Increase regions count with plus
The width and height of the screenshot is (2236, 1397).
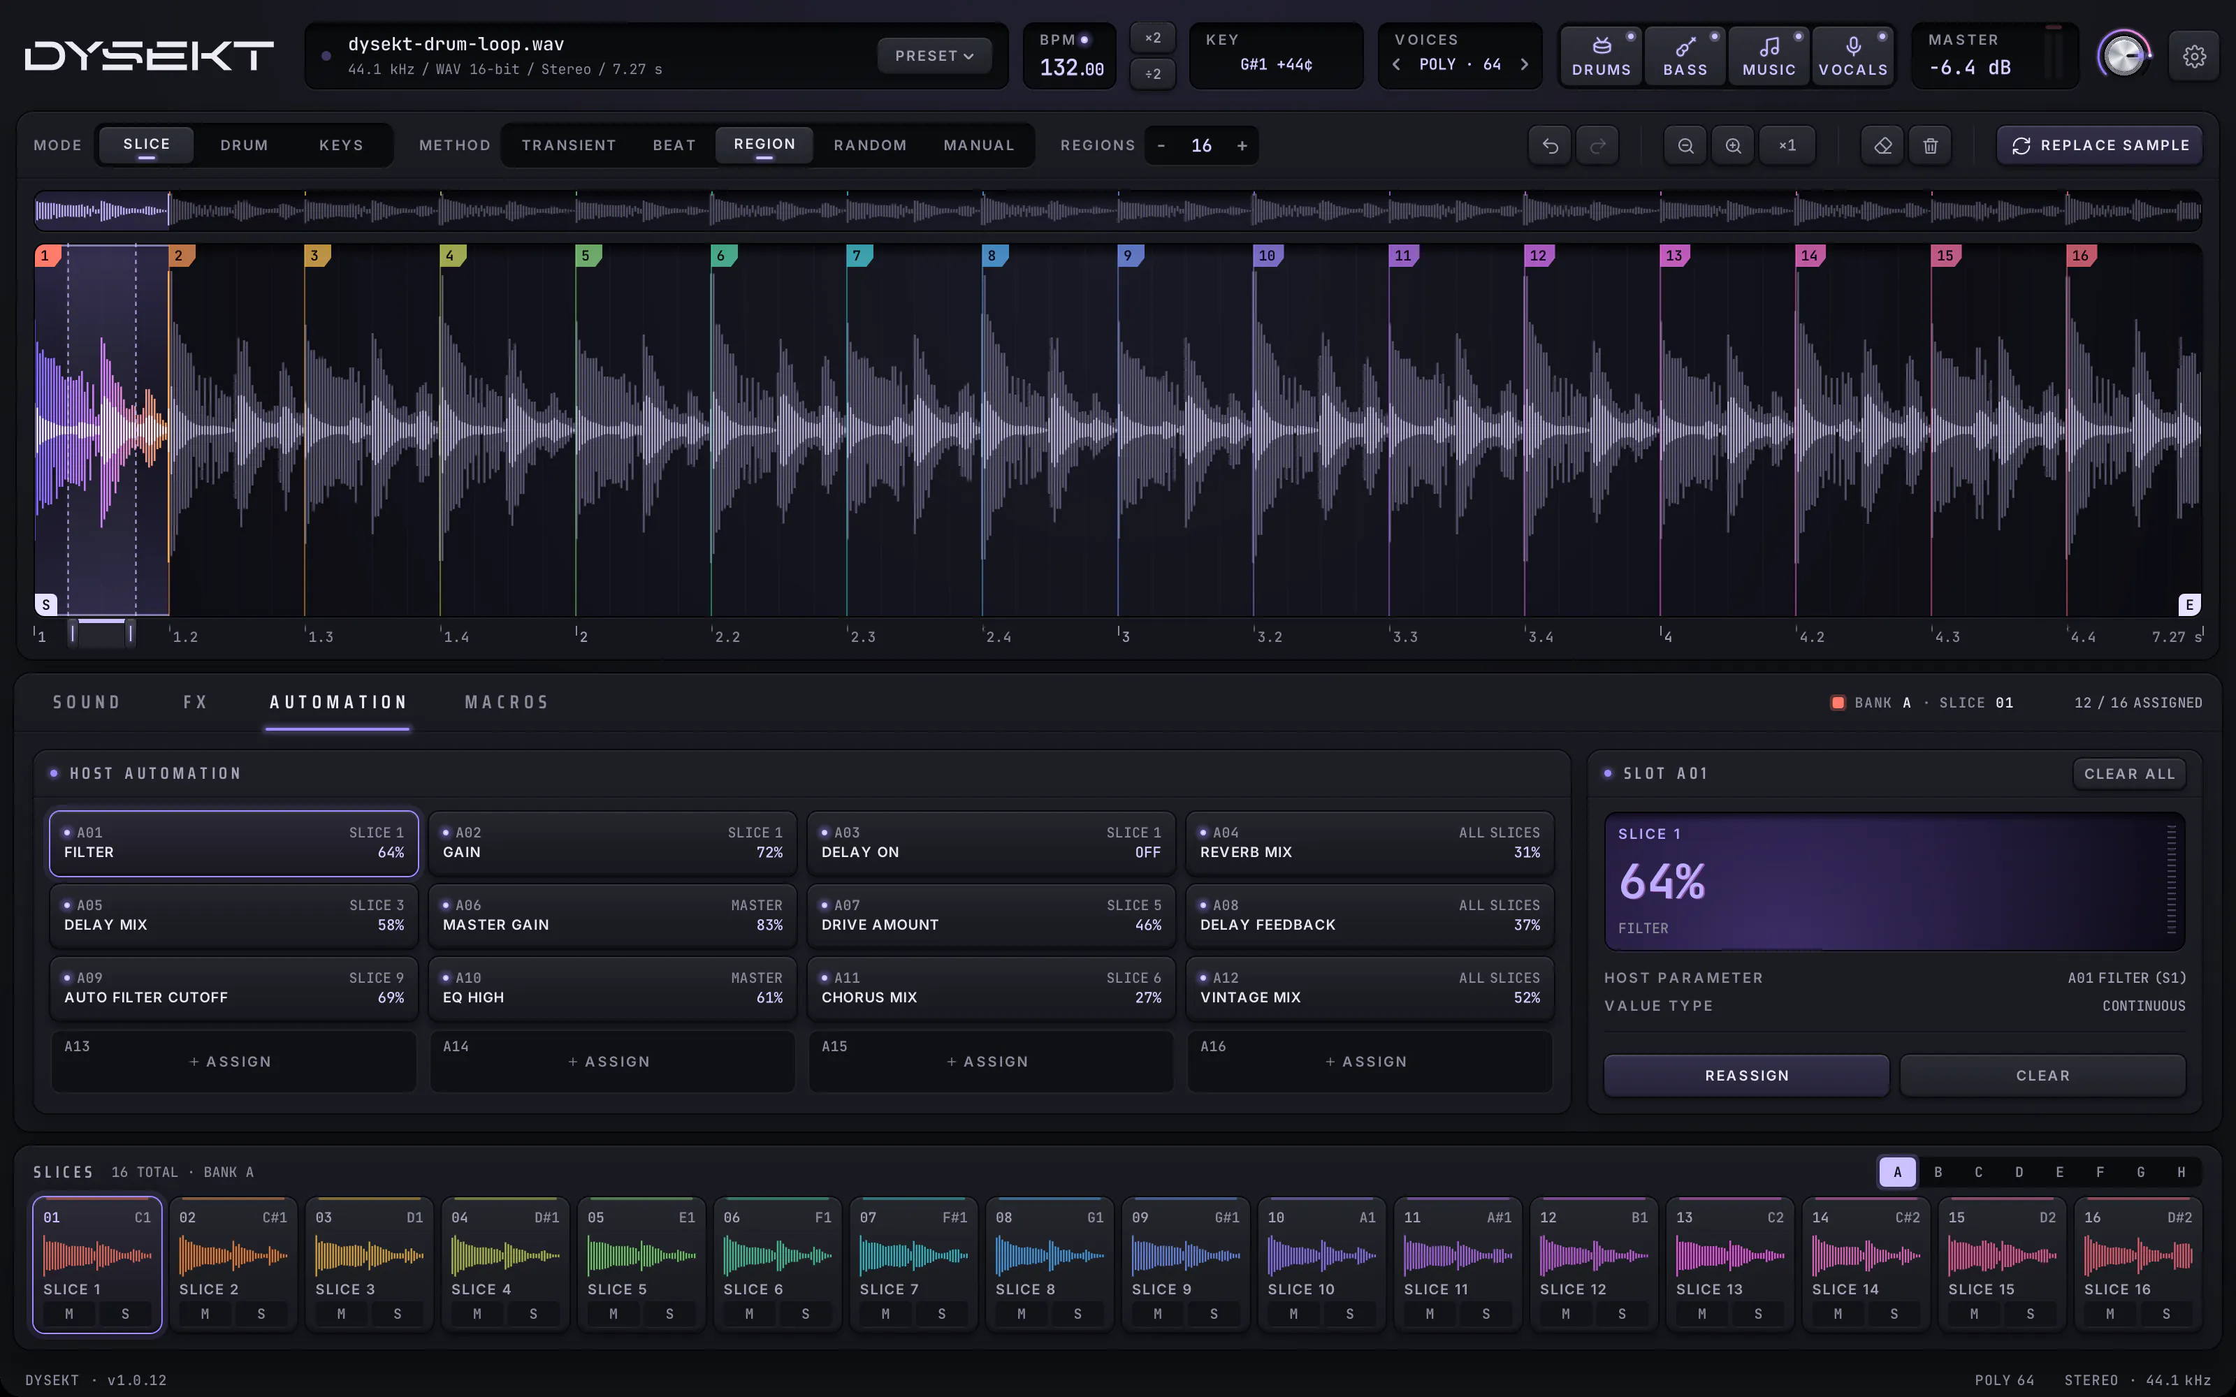(x=1242, y=146)
